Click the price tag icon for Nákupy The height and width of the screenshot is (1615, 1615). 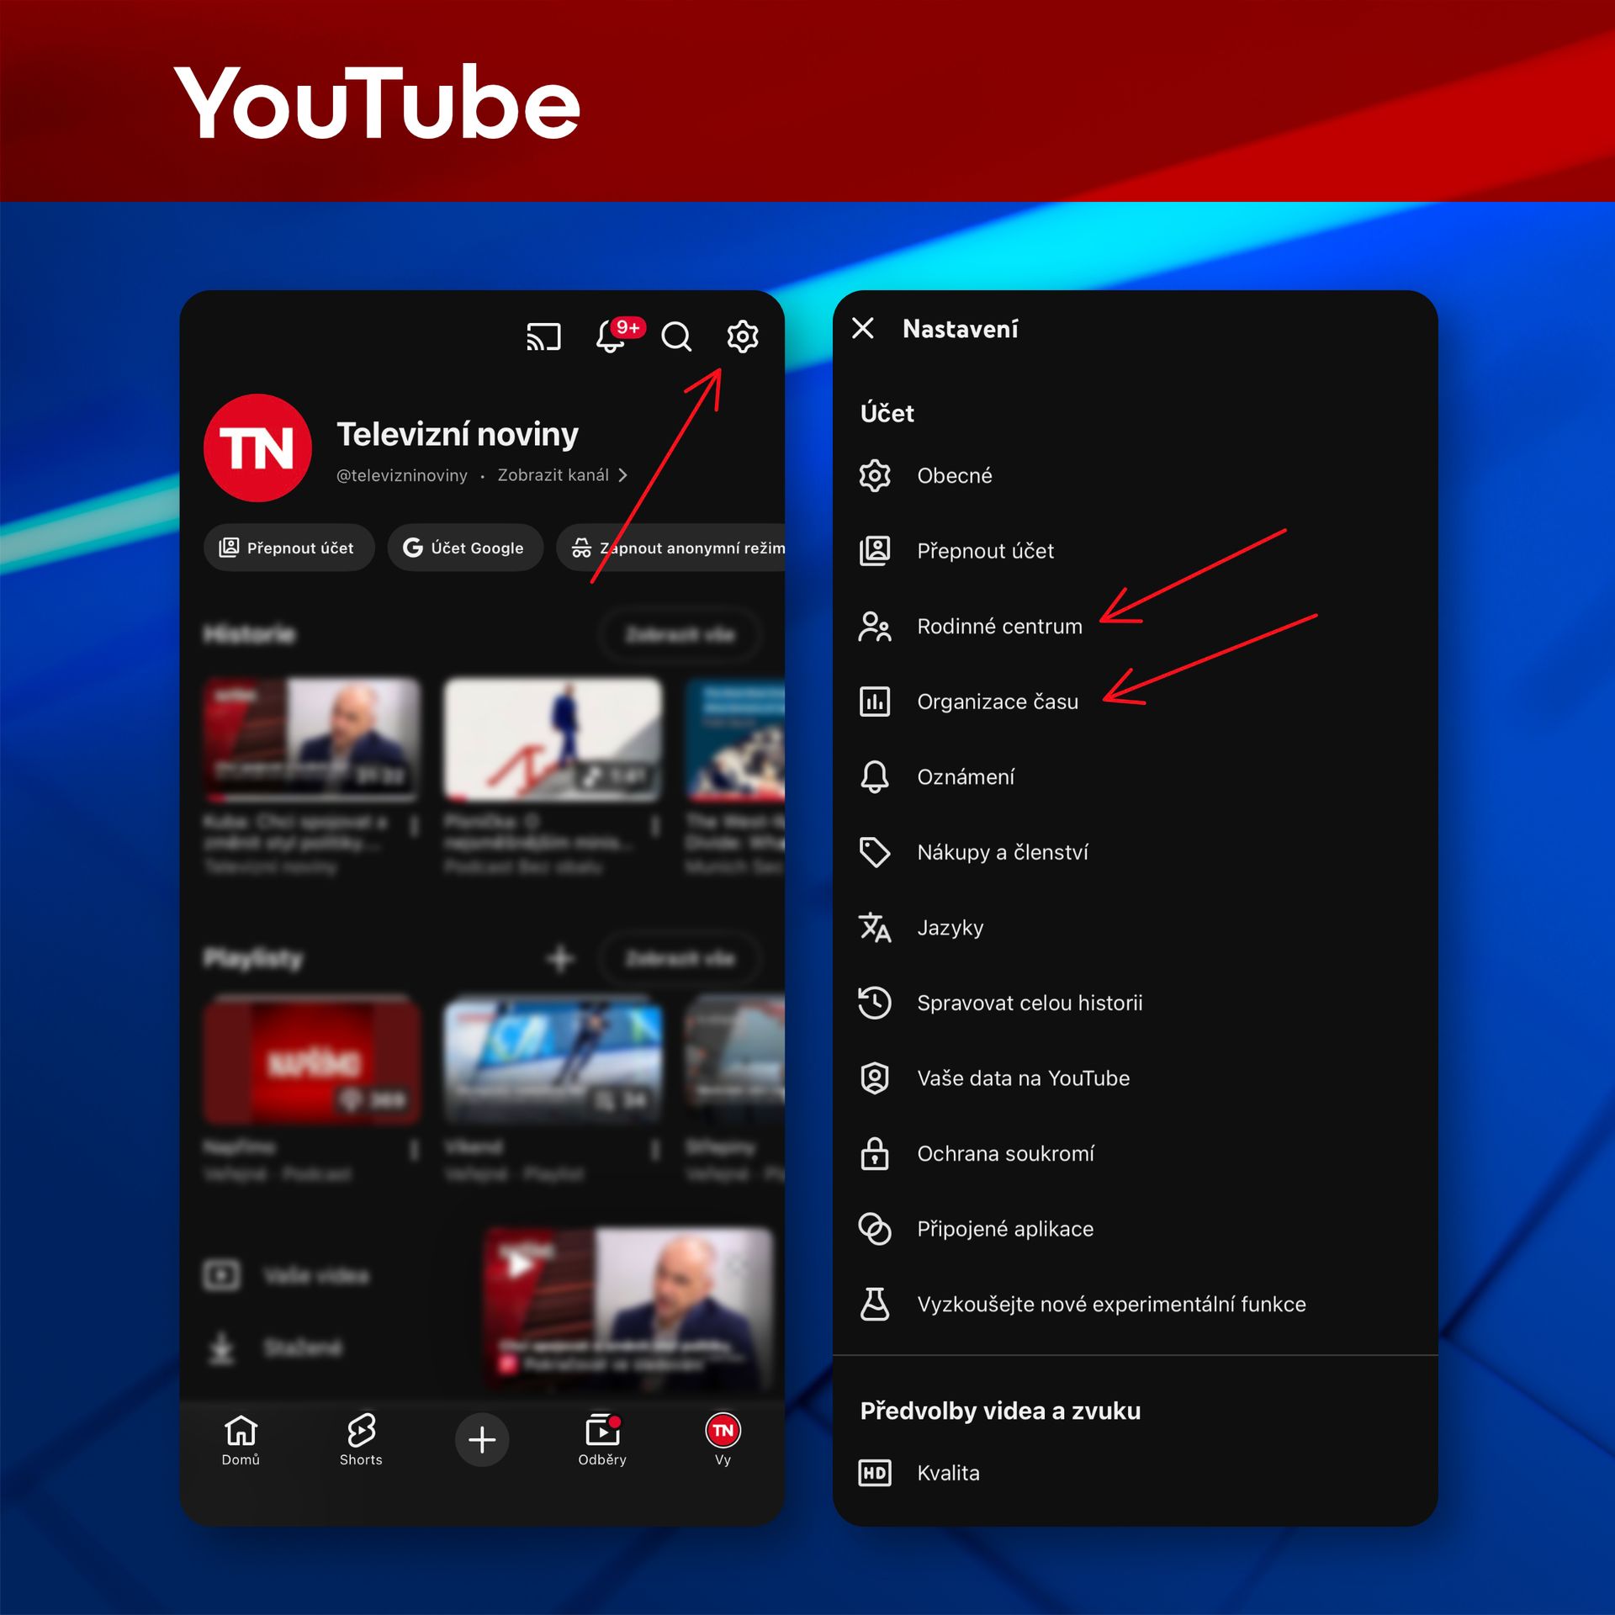click(x=875, y=852)
